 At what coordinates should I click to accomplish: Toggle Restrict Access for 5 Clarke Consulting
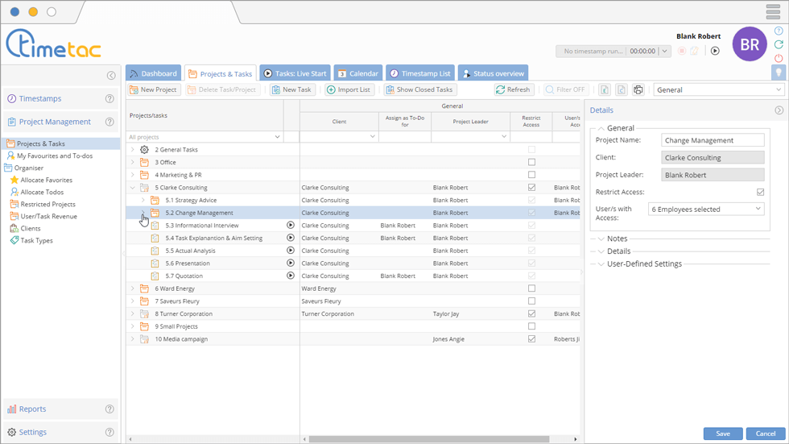tap(531, 187)
